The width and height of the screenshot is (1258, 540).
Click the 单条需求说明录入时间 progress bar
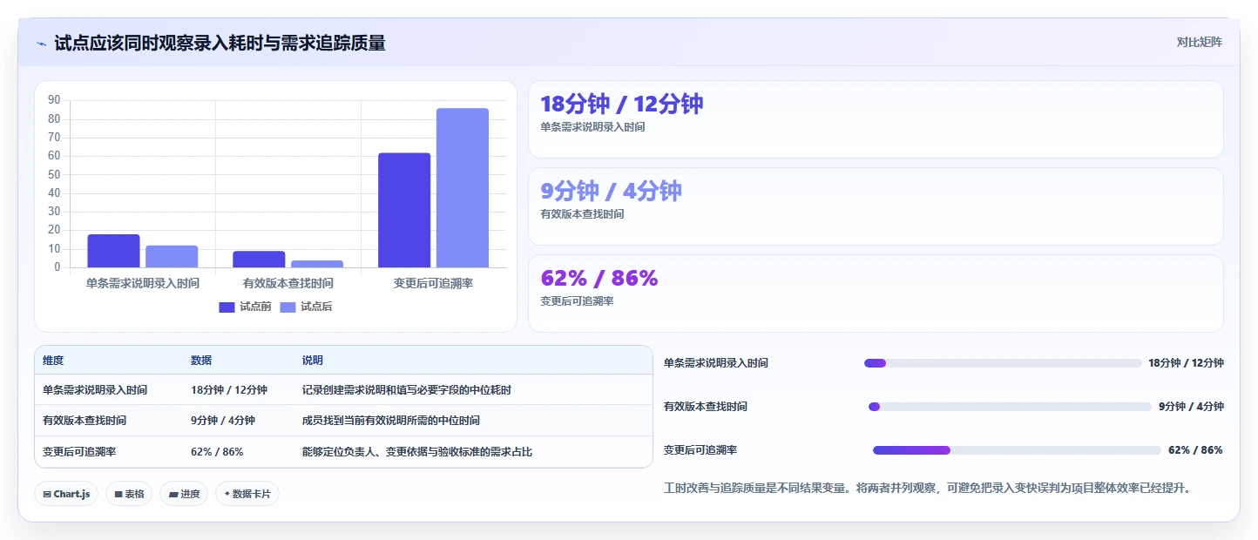click(x=1003, y=363)
